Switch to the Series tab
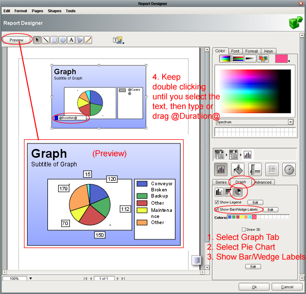The height and width of the screenshot is (294, 306). (x=221, y=182)
